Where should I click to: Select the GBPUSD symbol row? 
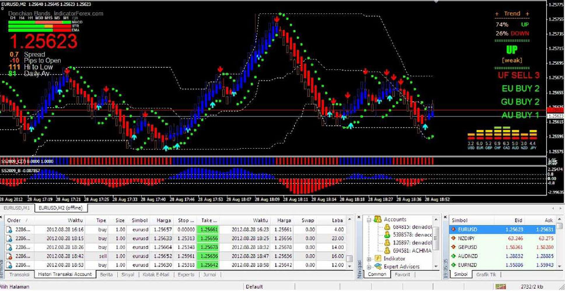click(x=502, y=247)
